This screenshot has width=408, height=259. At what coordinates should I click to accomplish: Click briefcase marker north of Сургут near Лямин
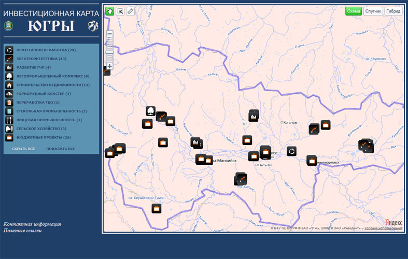[x=247, y=140]
